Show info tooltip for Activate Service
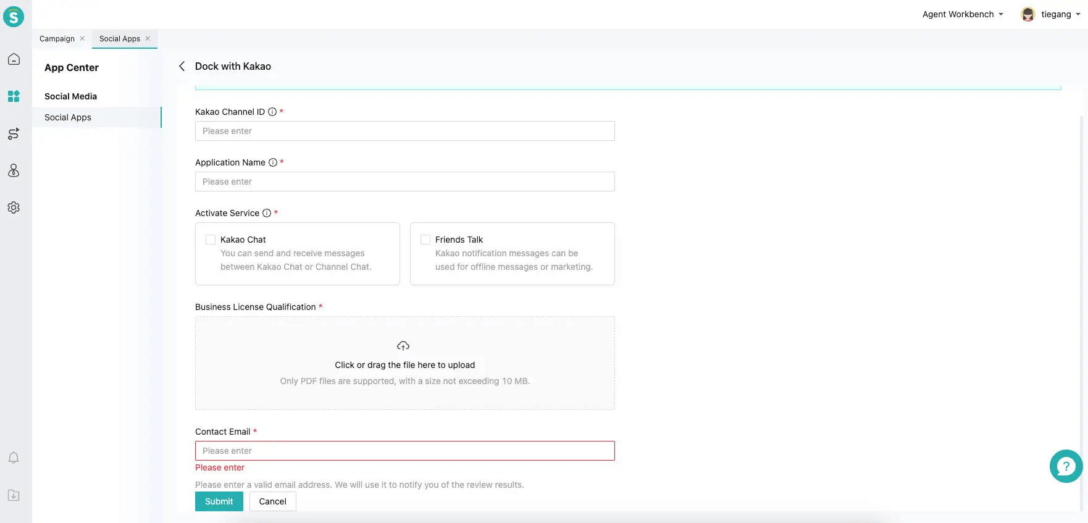The height and width of the screenshot is (523, 1088). click(267, 213)
